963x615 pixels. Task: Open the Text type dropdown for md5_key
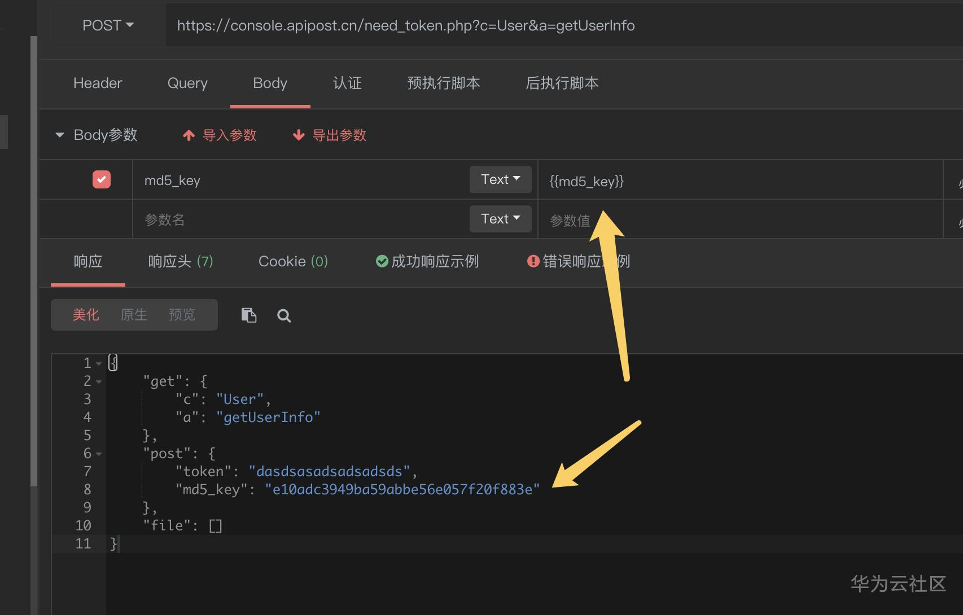(x=500, y=179)
